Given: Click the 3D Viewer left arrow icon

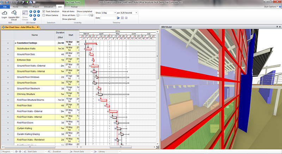Looking at the screenshot, I should pos(31,15).
